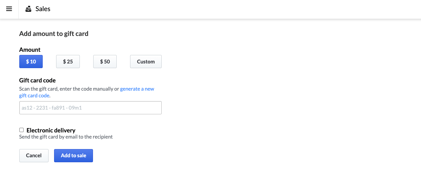Click the as12 - 2231 placeholder text
421x171 pixels.
[x=52, y=108]
